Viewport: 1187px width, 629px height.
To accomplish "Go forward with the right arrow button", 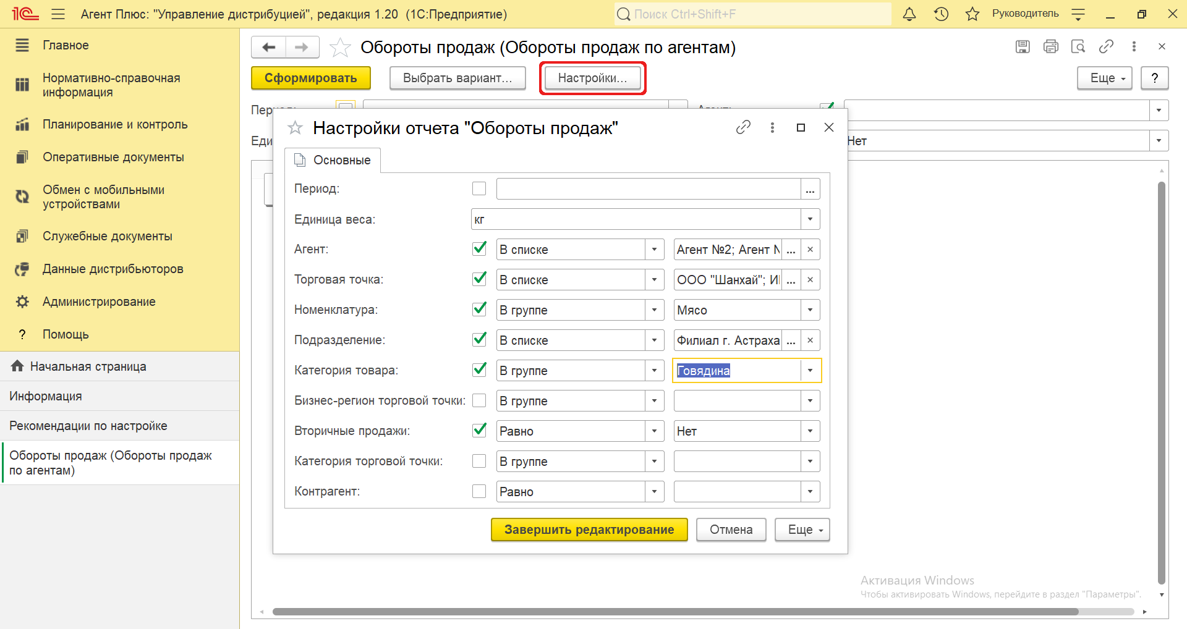I will click(302, 47).
